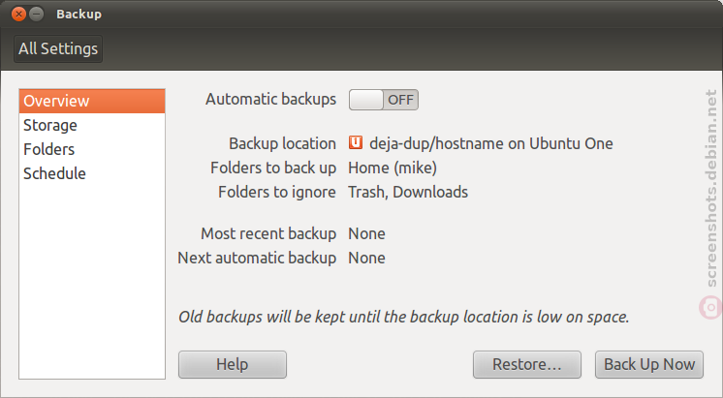Click the Next automatic backup None value

click(366, 258)
